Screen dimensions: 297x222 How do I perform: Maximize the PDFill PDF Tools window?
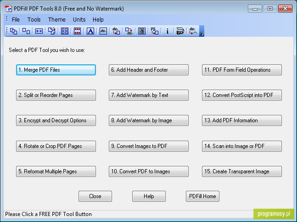coord(270,9)
